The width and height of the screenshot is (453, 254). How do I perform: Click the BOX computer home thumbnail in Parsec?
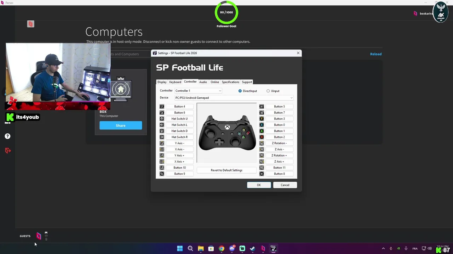121,89
